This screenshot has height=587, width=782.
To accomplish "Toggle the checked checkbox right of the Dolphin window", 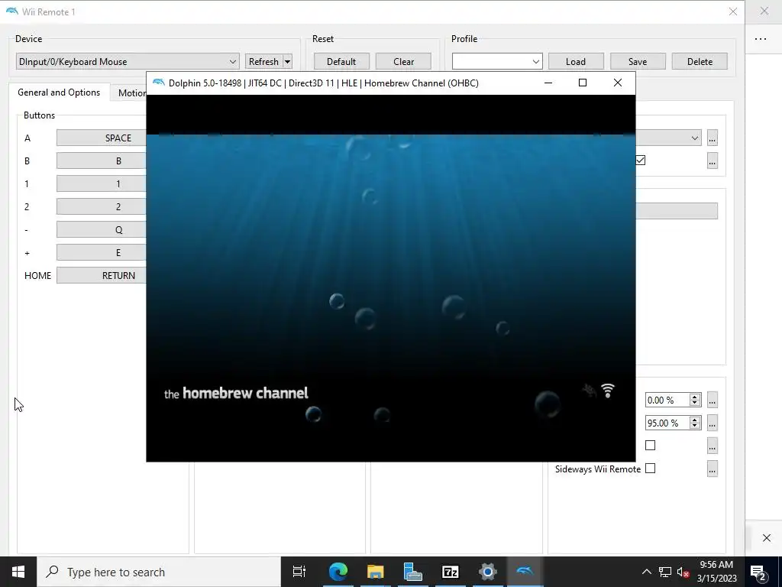I will (x=641, y=161).
